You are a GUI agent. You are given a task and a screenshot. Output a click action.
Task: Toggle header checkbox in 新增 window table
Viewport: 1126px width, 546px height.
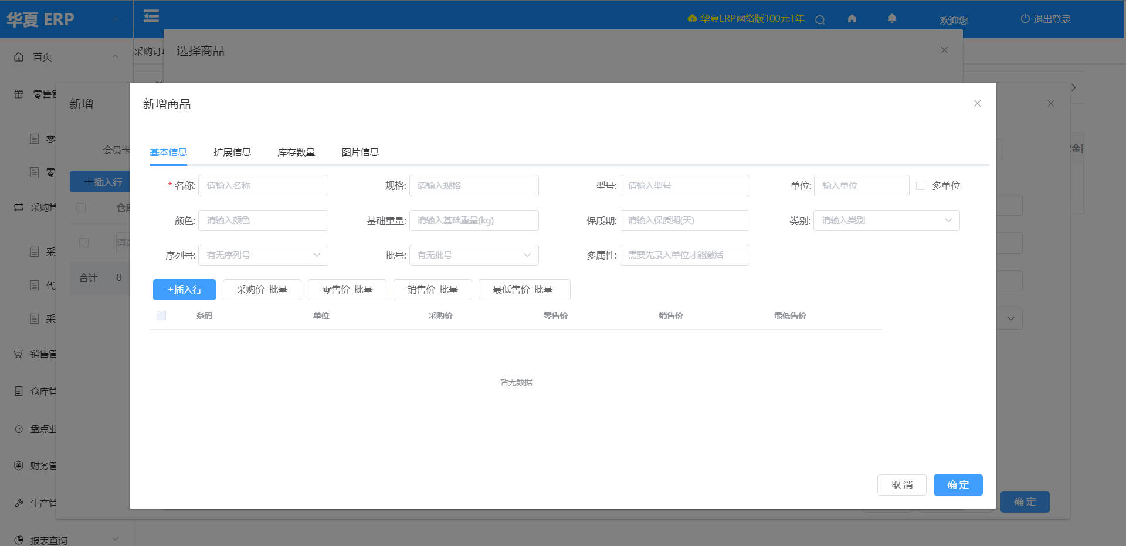[x=81, y=208]
